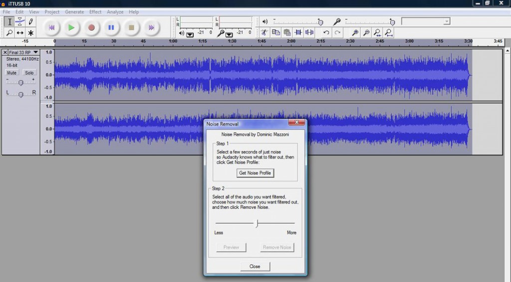The image size is (511, 282).
Task: Open the input source combo box
Action: [426, 21]
